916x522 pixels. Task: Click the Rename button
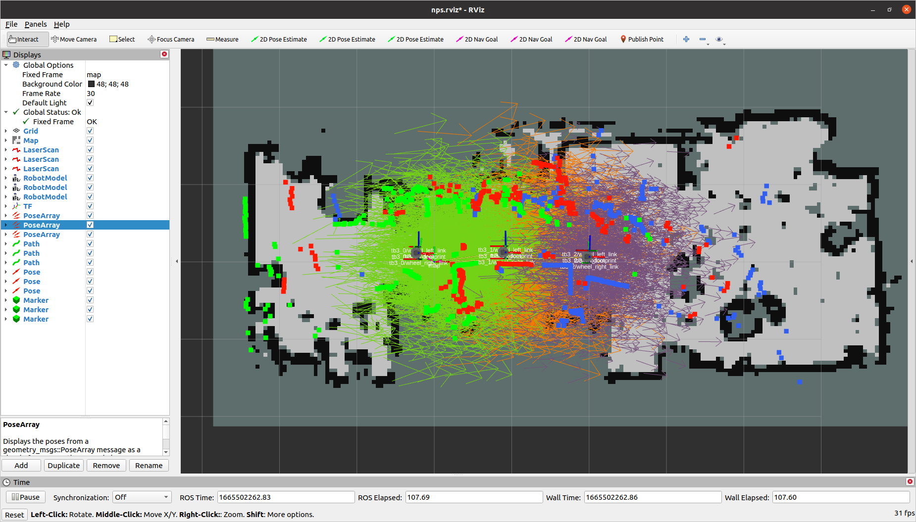click(x=149, y=466)
